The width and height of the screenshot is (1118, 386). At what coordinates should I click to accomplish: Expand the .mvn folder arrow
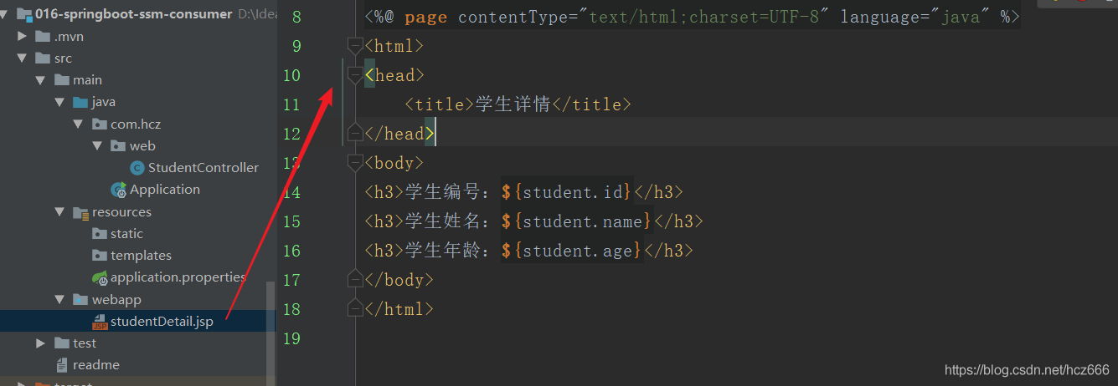22,37
